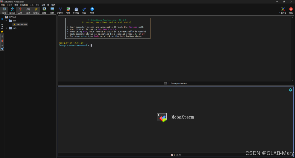Click the MobaXterm app icon in title bar
Image resolution: width=295 pixels, height=158 pixels.
(x=2, y=2)
